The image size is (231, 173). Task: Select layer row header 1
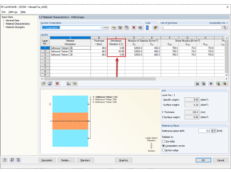click(45, 48)
